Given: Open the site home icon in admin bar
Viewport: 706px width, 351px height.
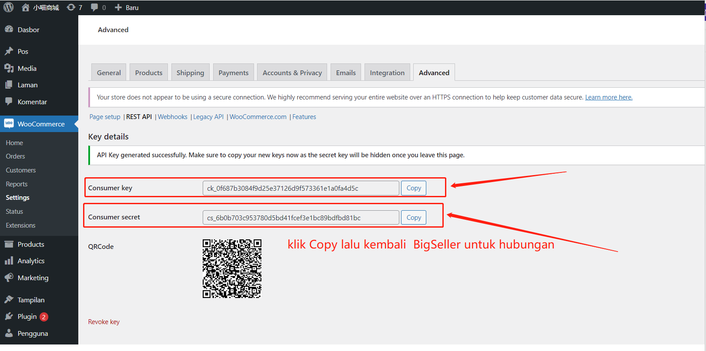Looking at the screenshot, I should click(26, 7).
